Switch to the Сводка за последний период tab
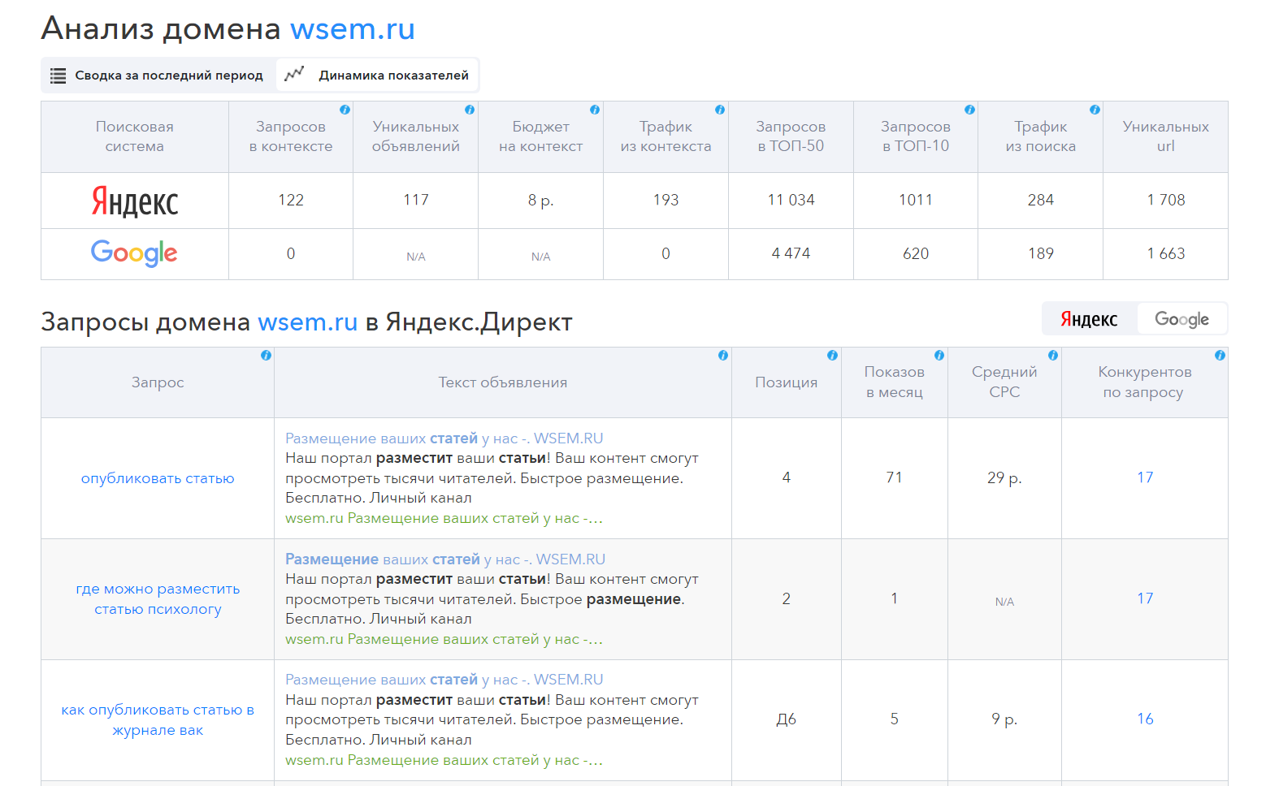The image size is (1266, 786). pyautogui.click(x=158, y=76)
